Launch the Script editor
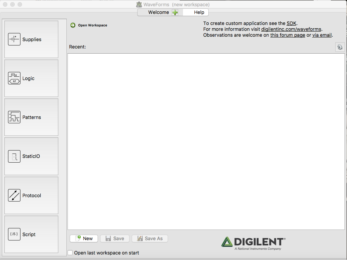Screen dimensions: 347x260 (32, 234)
